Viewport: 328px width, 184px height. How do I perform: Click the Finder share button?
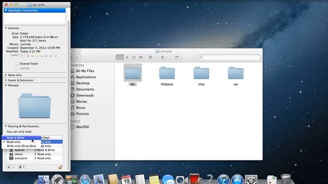[176, 57]
